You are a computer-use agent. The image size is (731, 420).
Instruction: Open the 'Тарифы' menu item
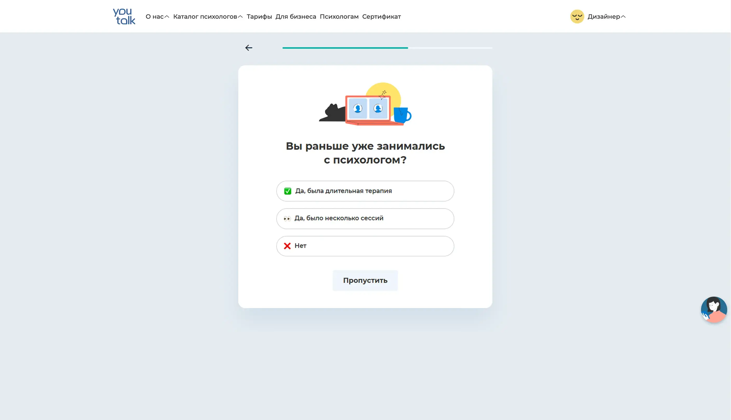point(259,17)
